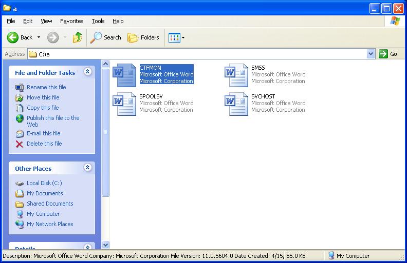Open My Documents link

45,193
